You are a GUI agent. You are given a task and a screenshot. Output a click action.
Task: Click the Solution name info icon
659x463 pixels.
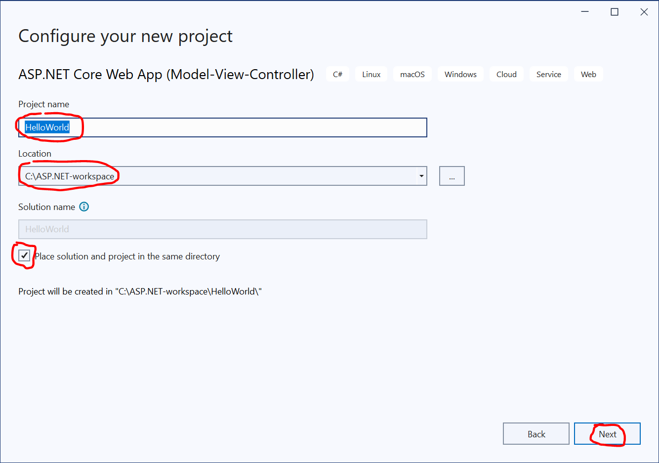point(84,207)
